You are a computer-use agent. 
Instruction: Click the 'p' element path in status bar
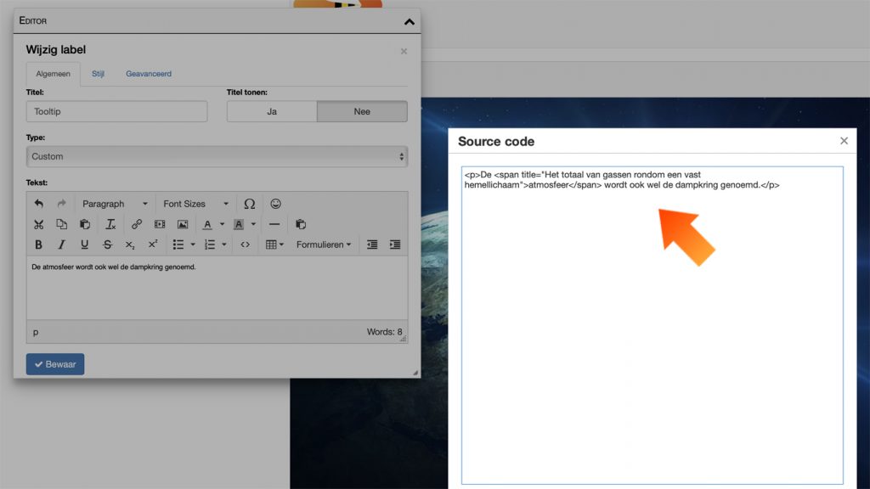pyautogui.click(x=36, y=332)
